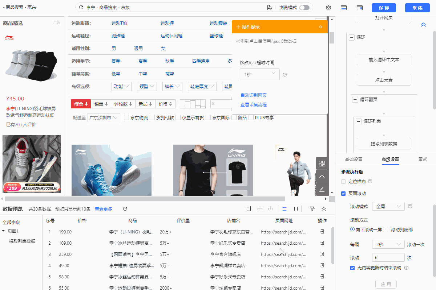Uncheck the 页面滚动 checkbox
This screenshot has height=290, width=436.
tap(343, 194)
